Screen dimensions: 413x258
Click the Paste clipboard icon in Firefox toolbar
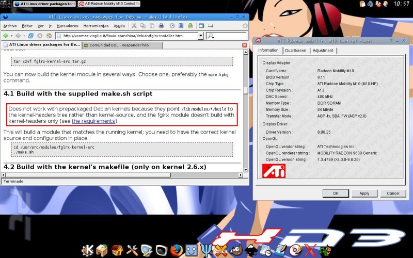click(x=152, y=26)
